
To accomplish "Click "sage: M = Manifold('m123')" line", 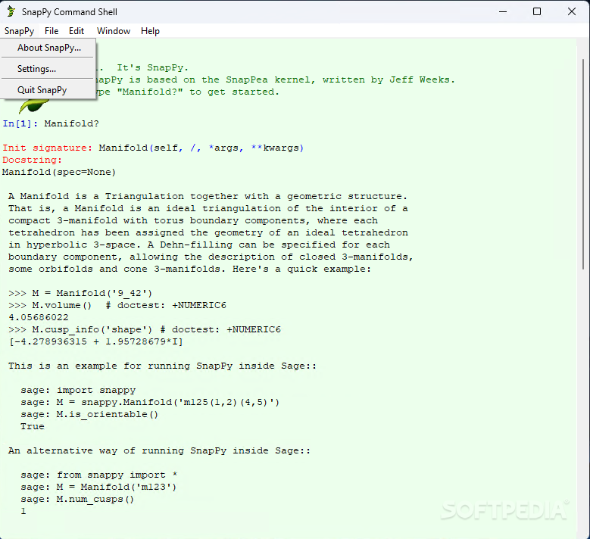I will click(x=98, y=487).
